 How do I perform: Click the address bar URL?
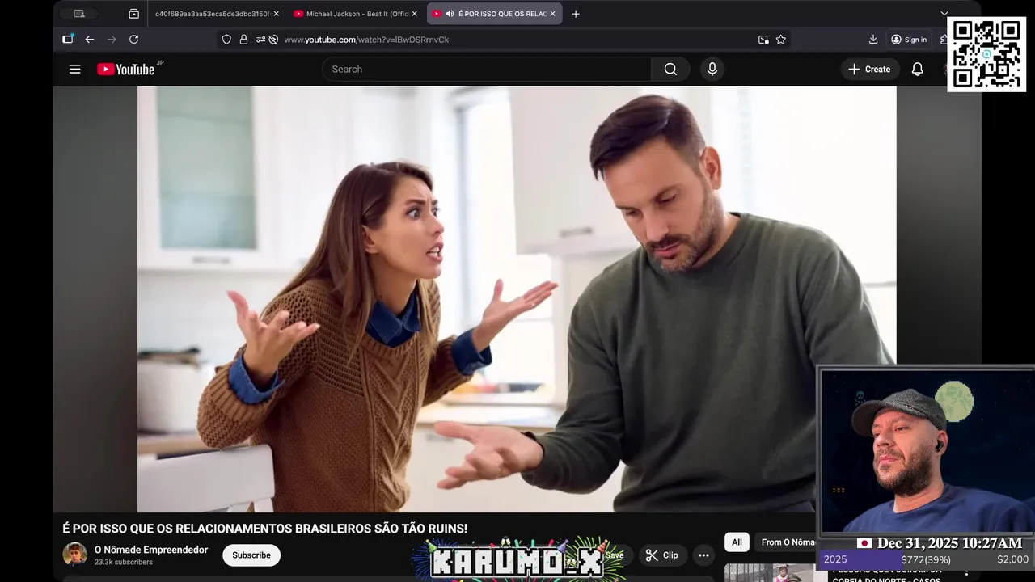[366, 40]
